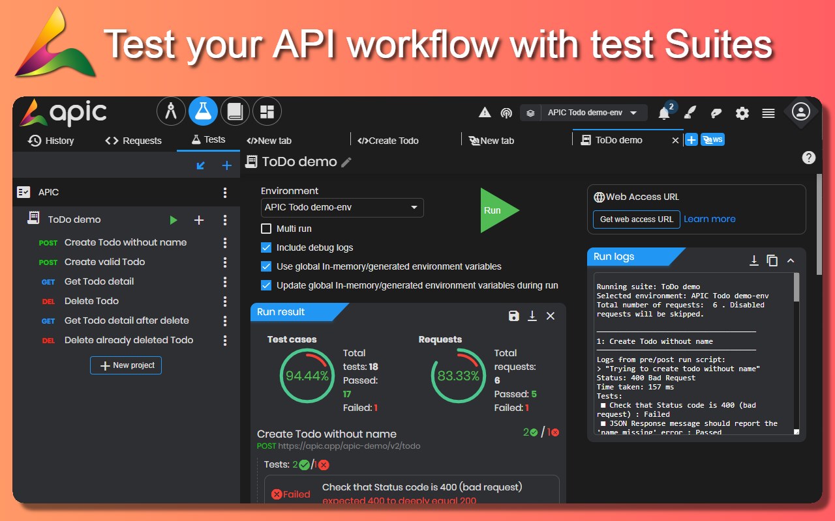Screen dimensions: 835x521
Task: Click Get web access URL button
Action: coord(637,219)
